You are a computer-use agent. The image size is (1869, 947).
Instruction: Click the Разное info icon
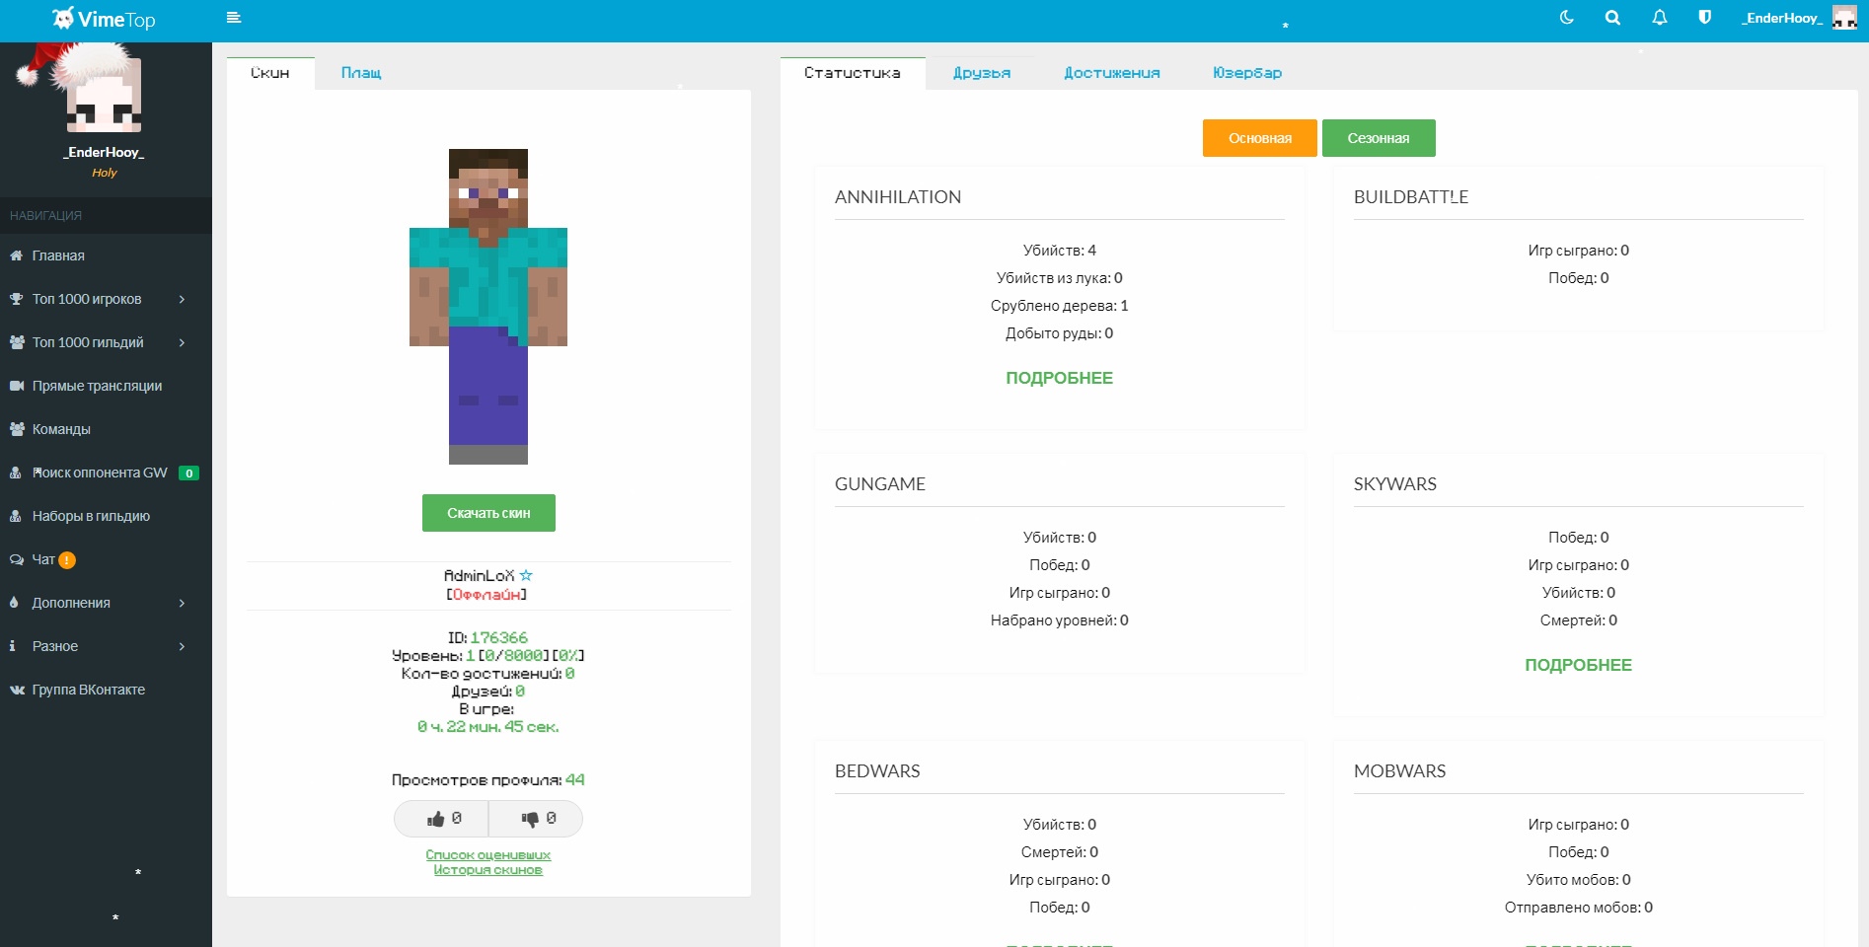tap(12, 646)
